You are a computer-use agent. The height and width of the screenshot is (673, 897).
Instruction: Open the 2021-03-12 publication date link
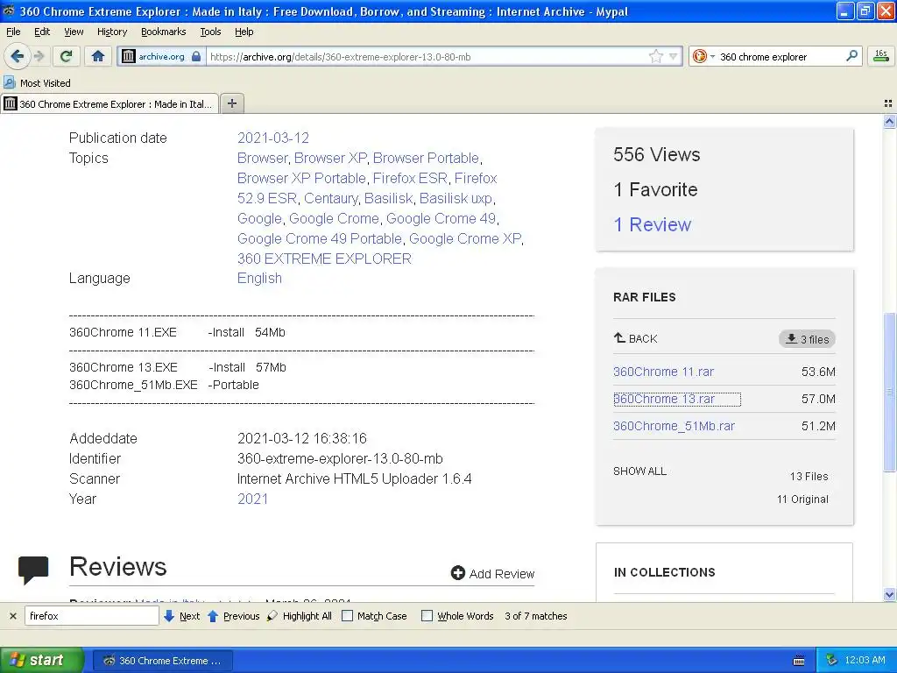[273, 138]
